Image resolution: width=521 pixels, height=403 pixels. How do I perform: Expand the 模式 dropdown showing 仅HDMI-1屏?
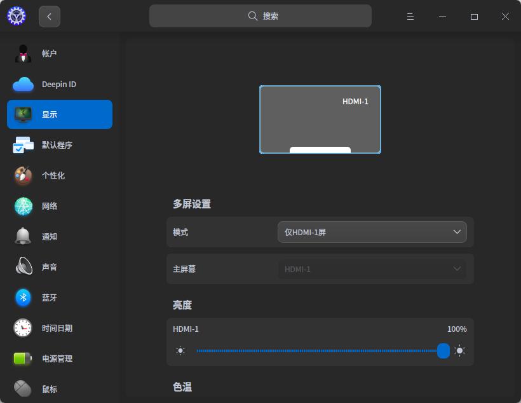tap(372, 232)
